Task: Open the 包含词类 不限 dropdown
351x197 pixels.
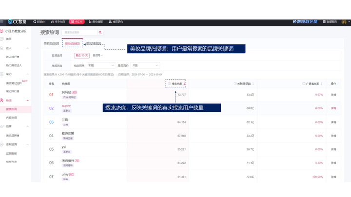Action: click(101, 66)
